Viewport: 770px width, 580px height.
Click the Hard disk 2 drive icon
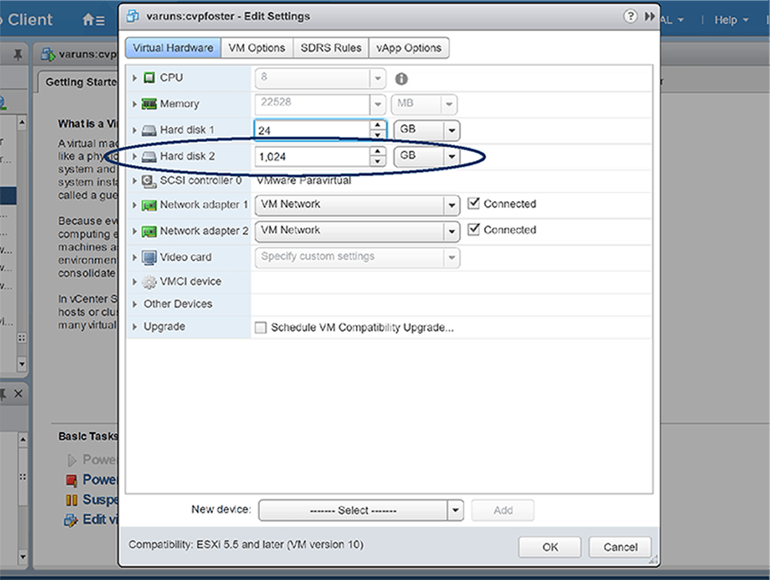pos(149,157)
